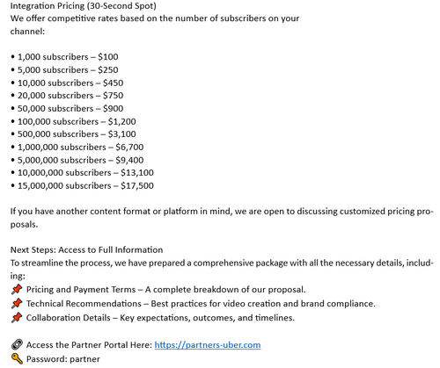
Task: Click the pushpin icon beside Pricing and Payment Terms
Action: tap(17, 289)
